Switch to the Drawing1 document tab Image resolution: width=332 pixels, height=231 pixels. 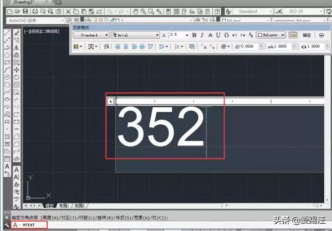point(23,3)
